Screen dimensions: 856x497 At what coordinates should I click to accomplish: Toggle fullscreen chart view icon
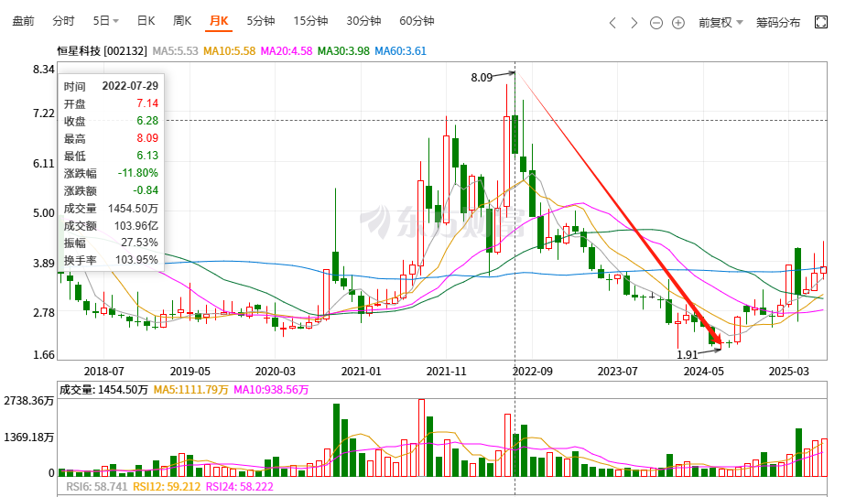(x=821, y=22)
